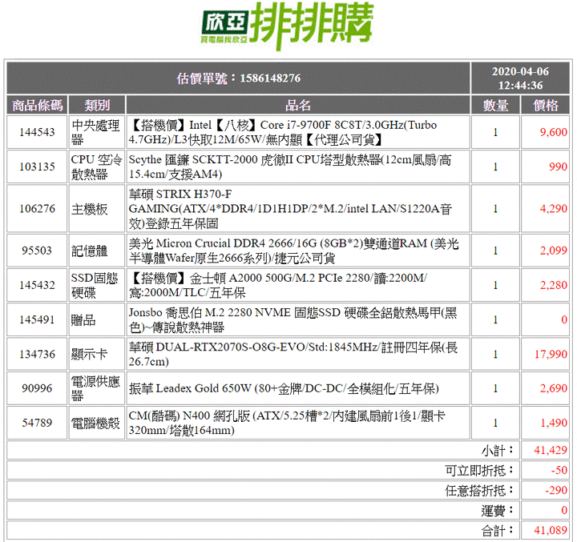Click the discount value -50
Viewport: 577px width, 542px height.
click(559, 470)
